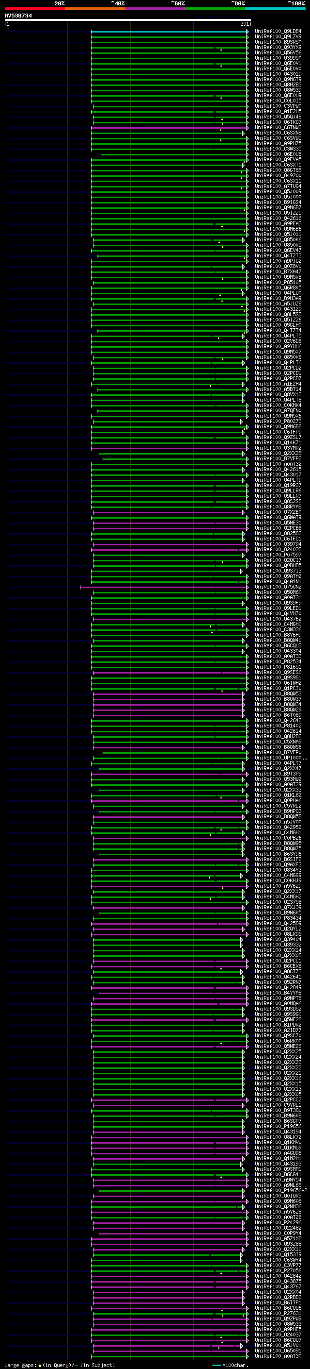Click hit label UniRef100_C3W335

pos(278,149)
